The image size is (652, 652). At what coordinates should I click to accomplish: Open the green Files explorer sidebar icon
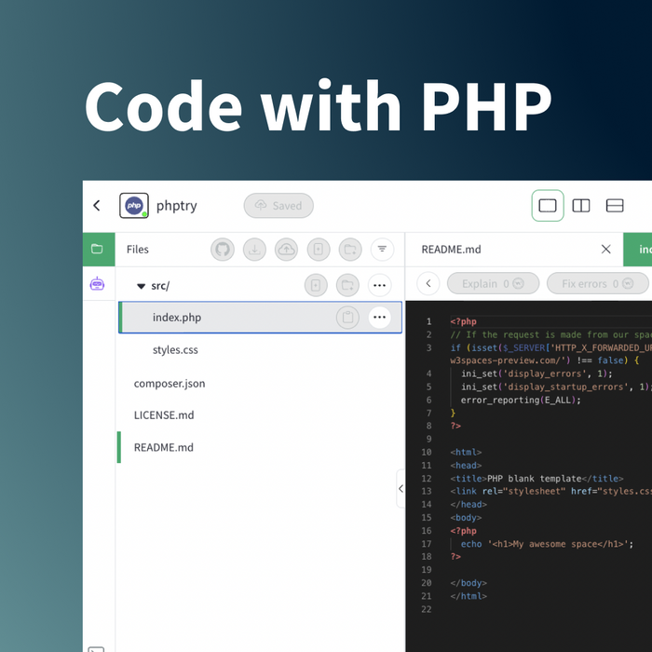(x=97, y=249)
